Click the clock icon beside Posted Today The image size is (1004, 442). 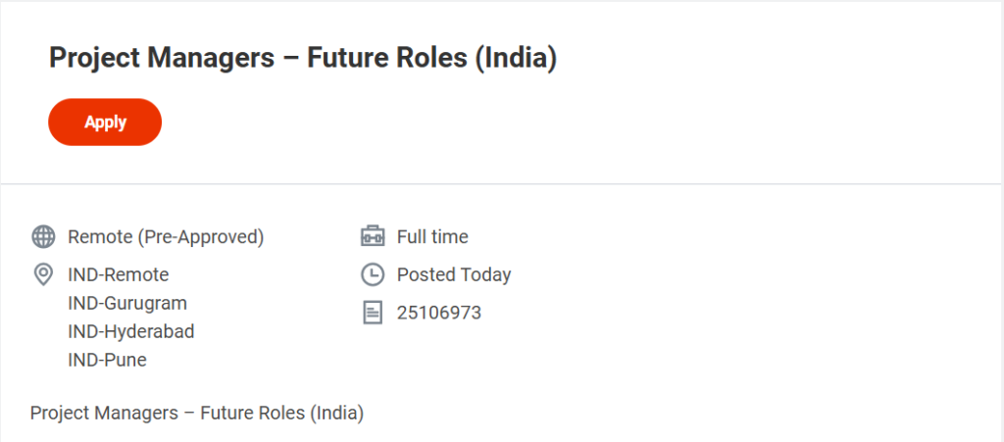click(373, 274)
